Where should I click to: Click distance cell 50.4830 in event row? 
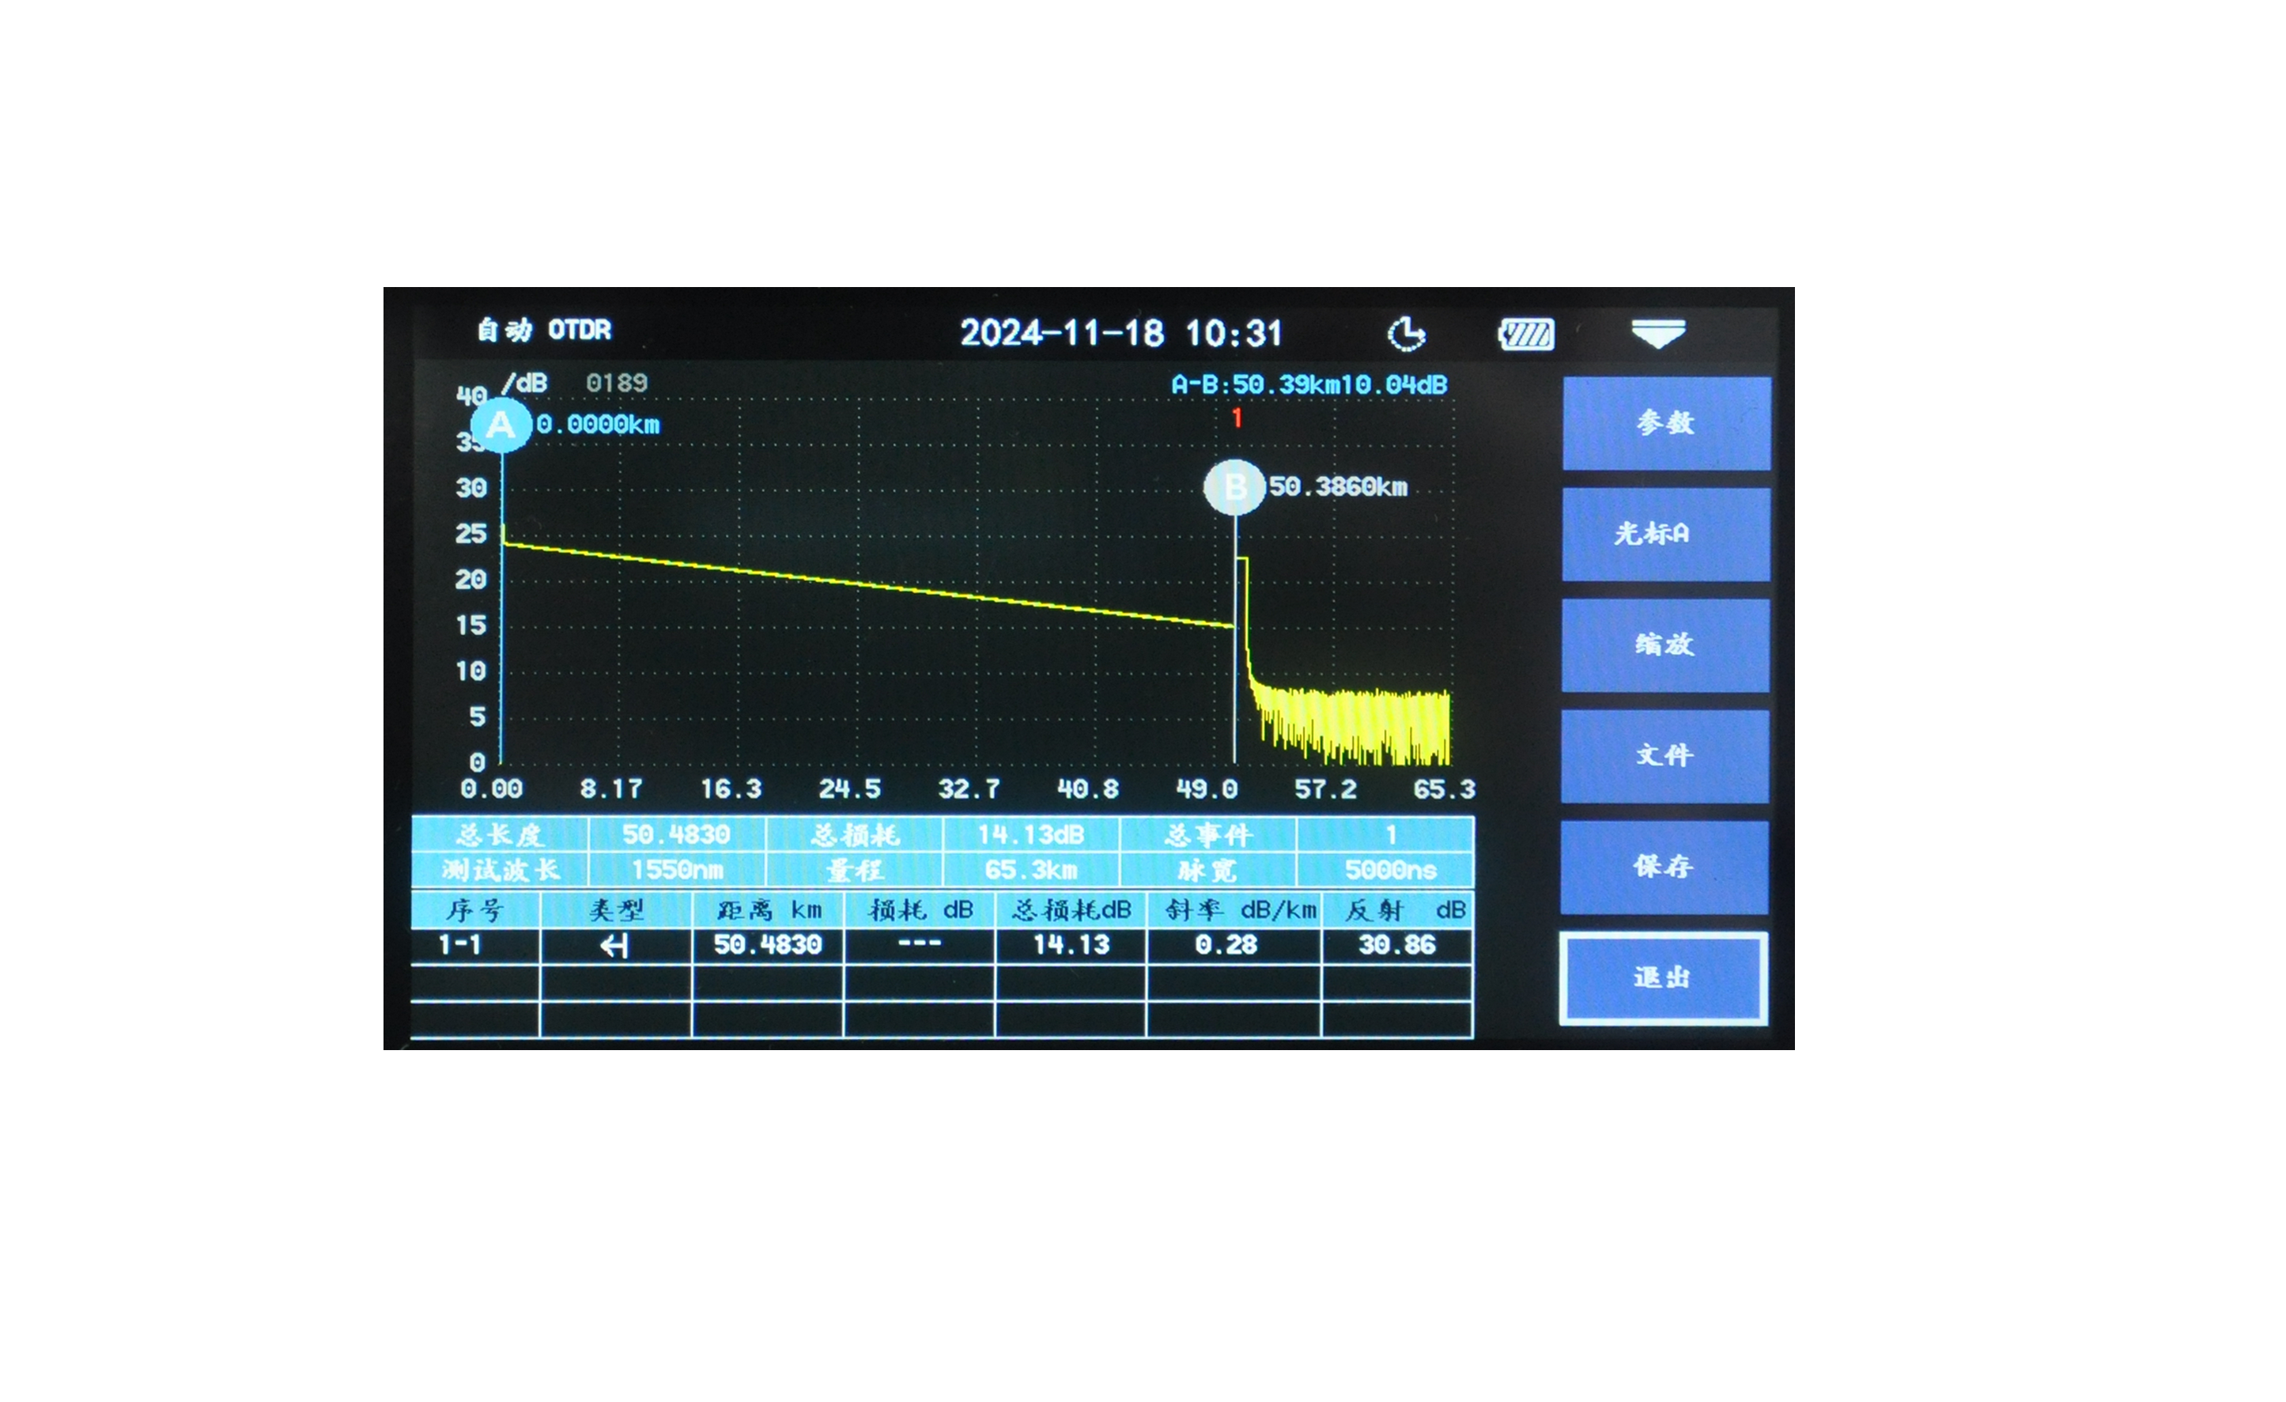(x=767, y=945)
